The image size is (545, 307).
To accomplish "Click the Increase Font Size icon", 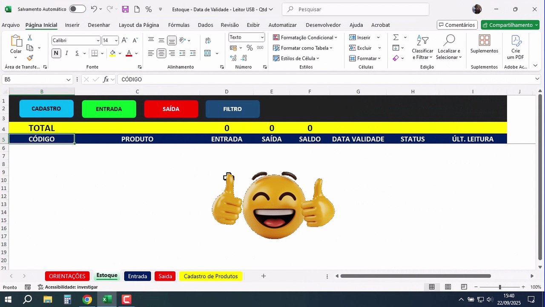I will (125, 41).
